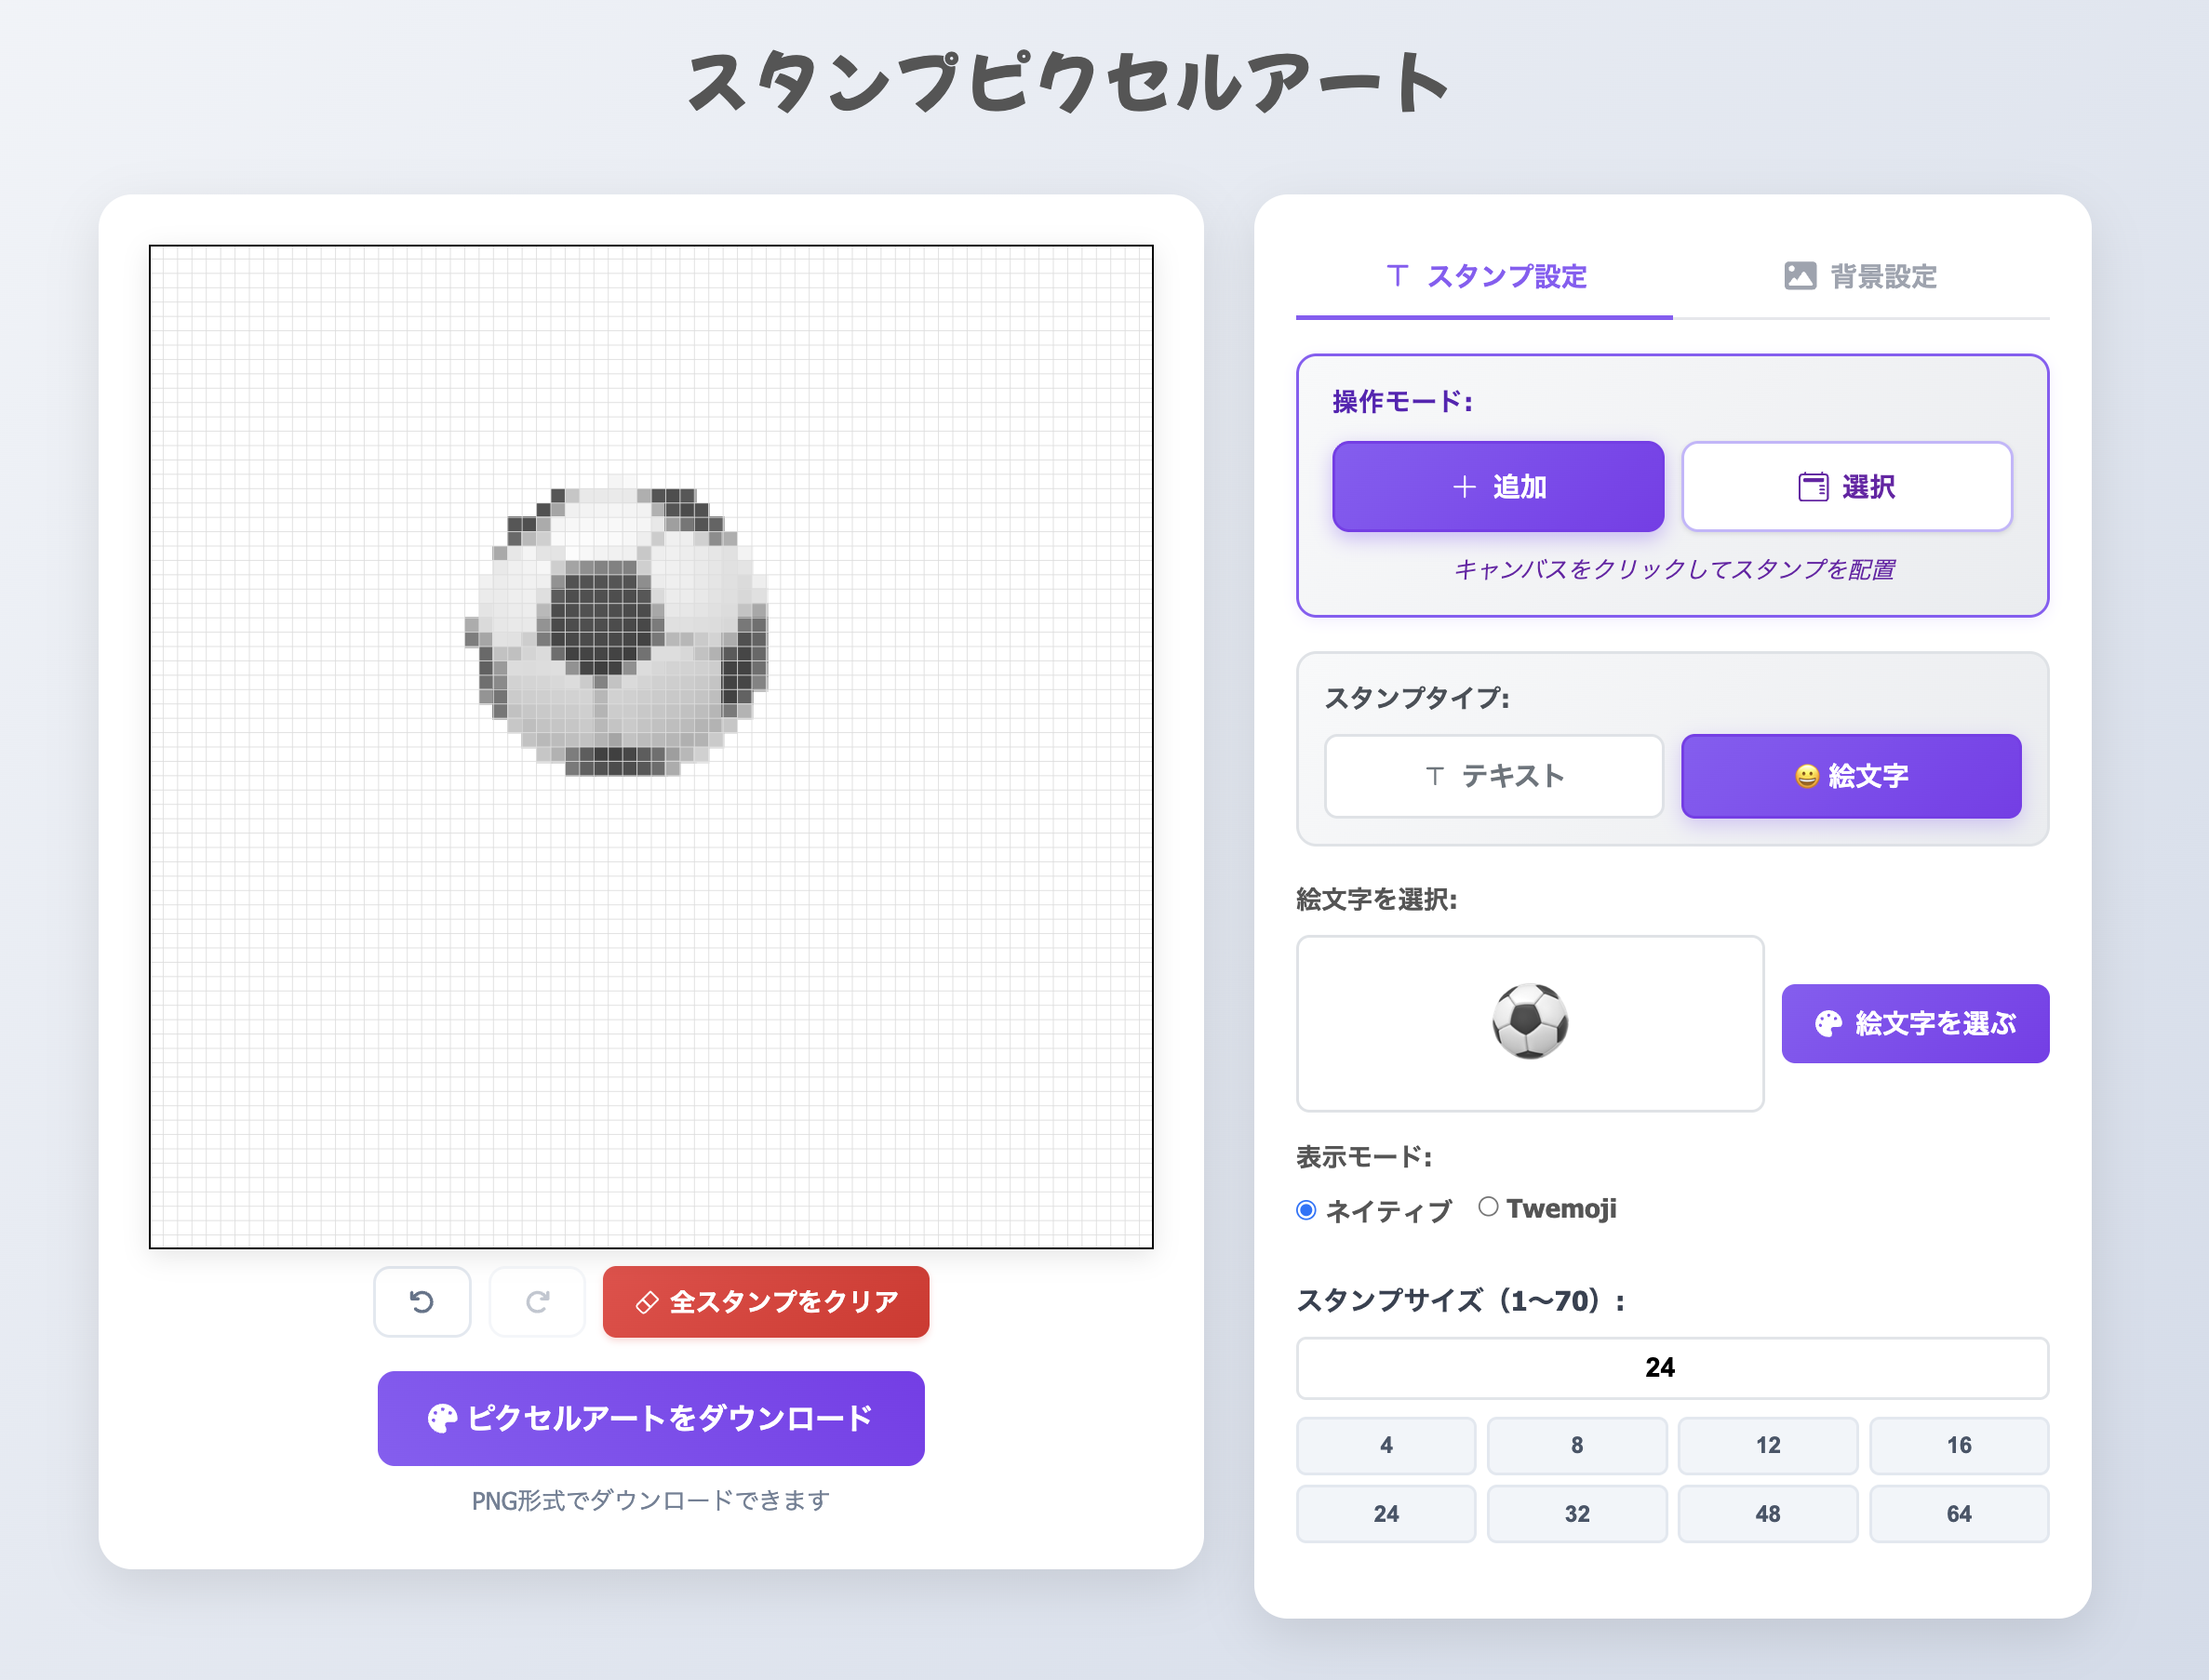Click the selection window icon in 選択 button
The image size is (2209, 1680).
pyautogui.click(x=1813, y=487)
